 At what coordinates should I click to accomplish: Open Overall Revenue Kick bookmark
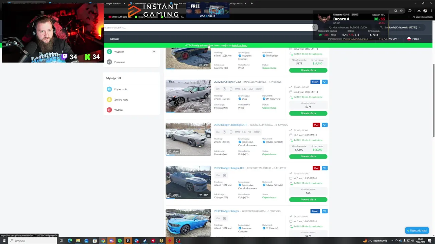click(172, 17)
